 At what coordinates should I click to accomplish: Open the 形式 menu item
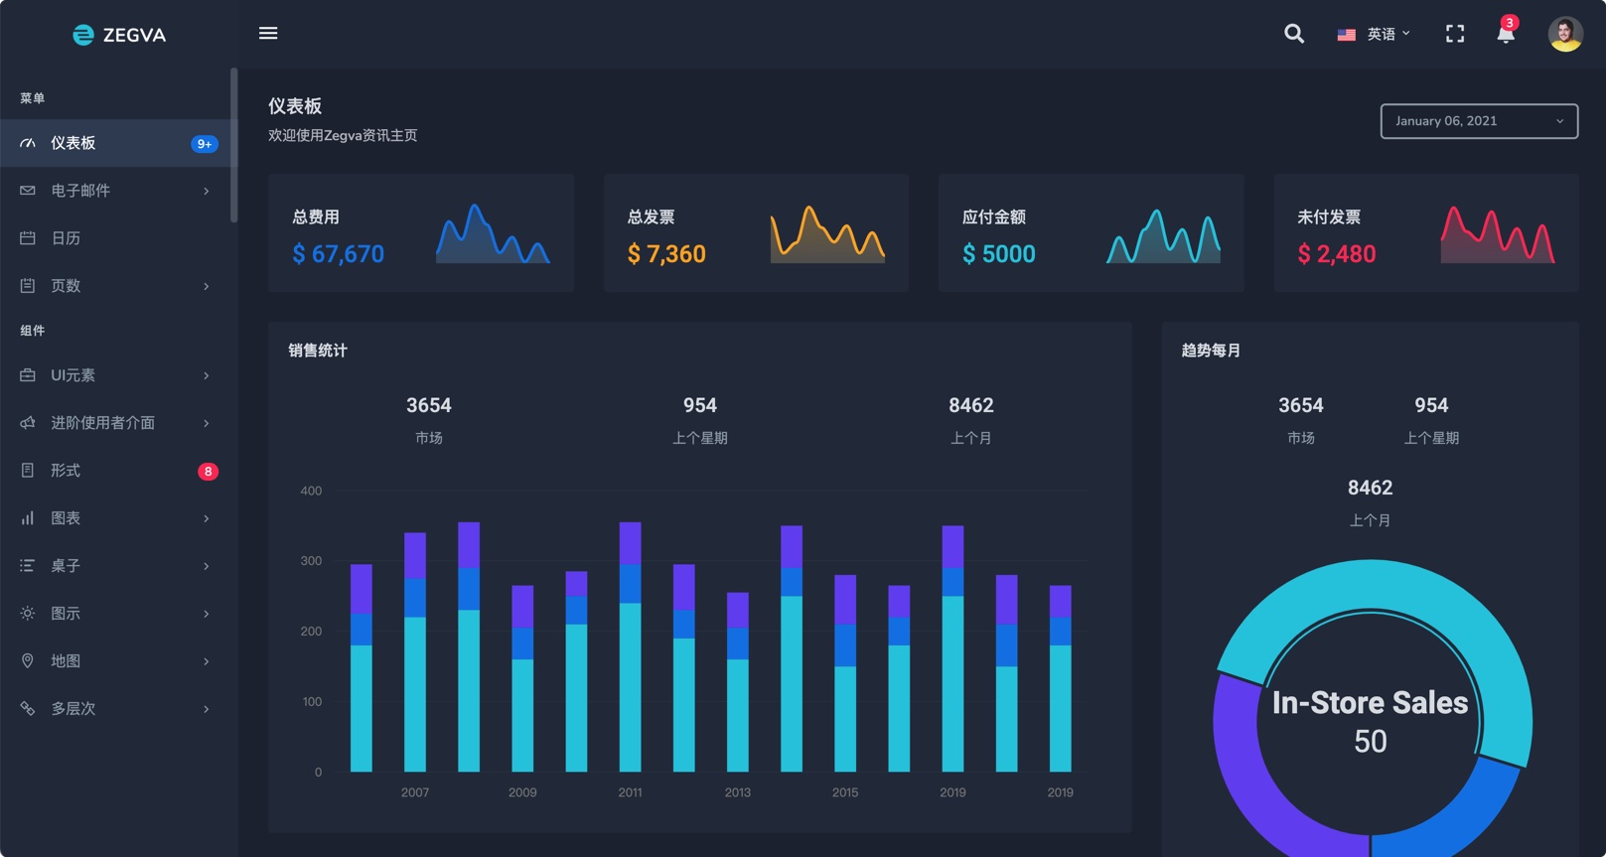point(118,471)
